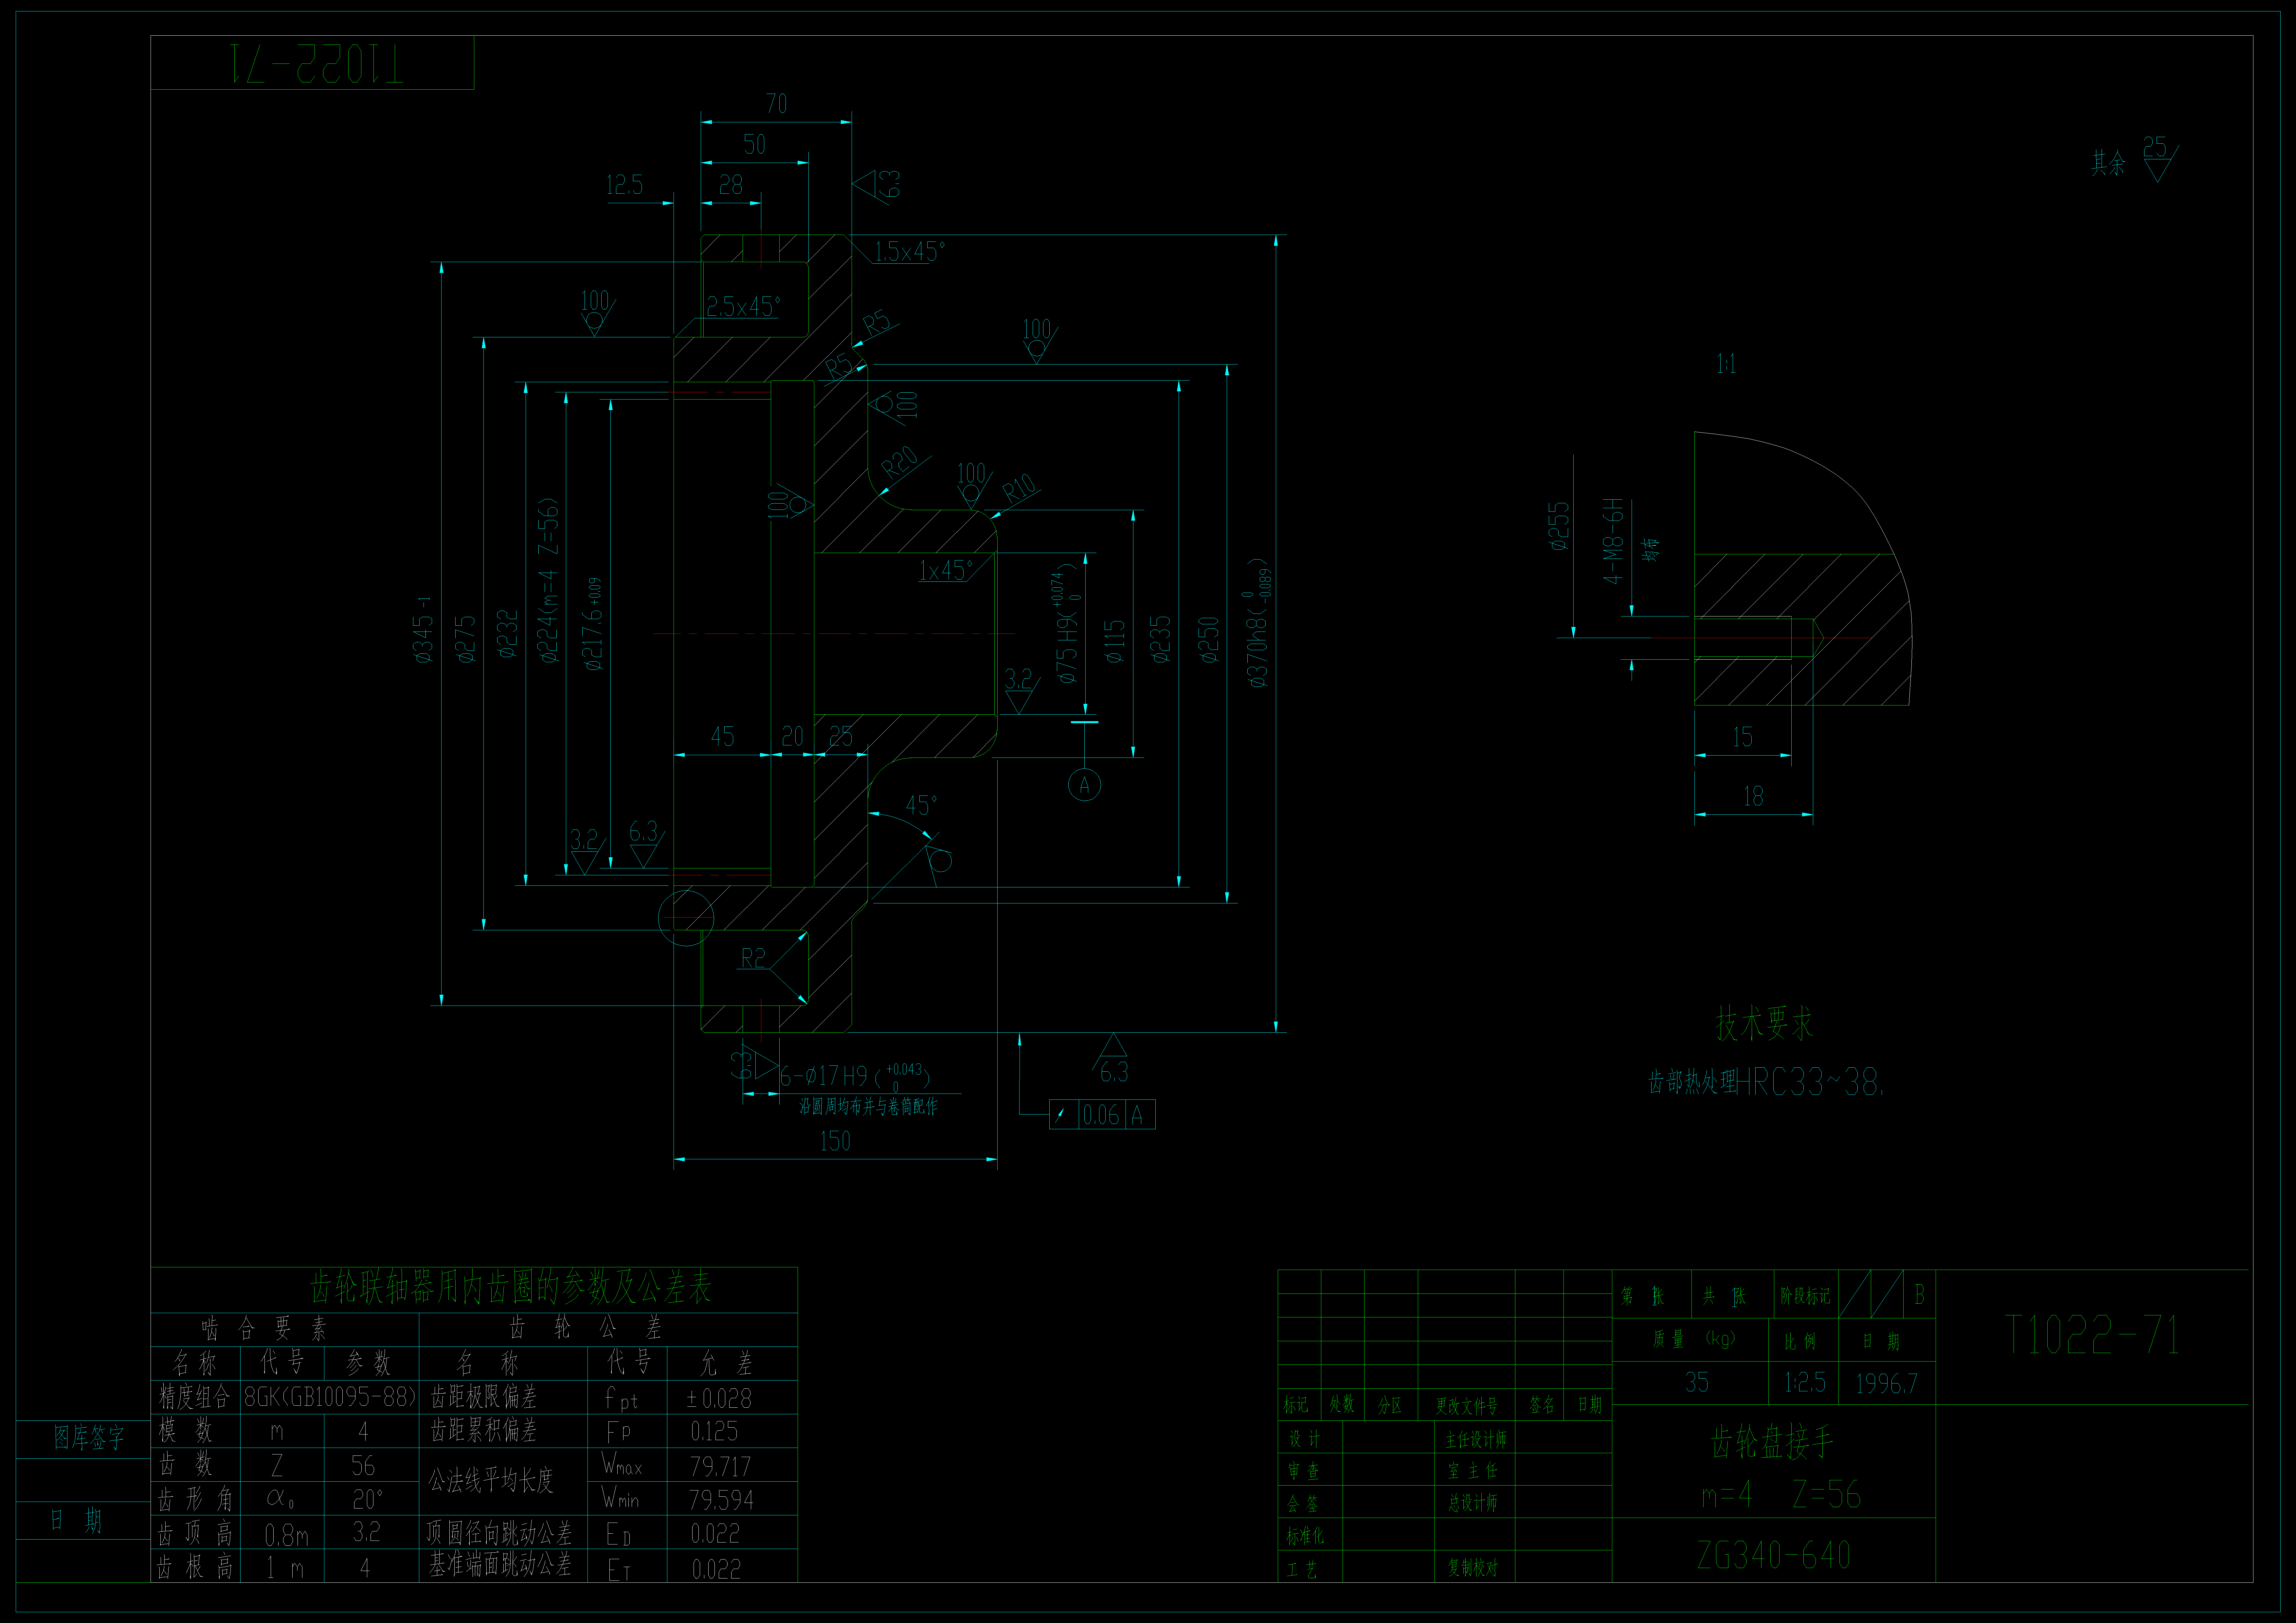Select the ø275 diameter dimension
This screenshot has width=2296, height=1623.
point(465,639)
